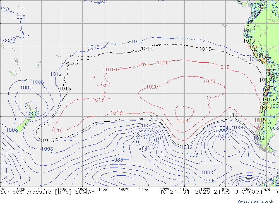Click the 170E longitude label
This screenshot has height=204, width=279.
coord(21,189)
